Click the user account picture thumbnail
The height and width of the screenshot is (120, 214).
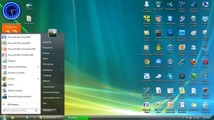(52, 33)
